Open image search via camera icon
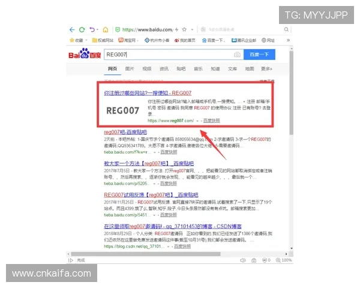This screenshot has width=360, height=288. click(x=237, y=55)
